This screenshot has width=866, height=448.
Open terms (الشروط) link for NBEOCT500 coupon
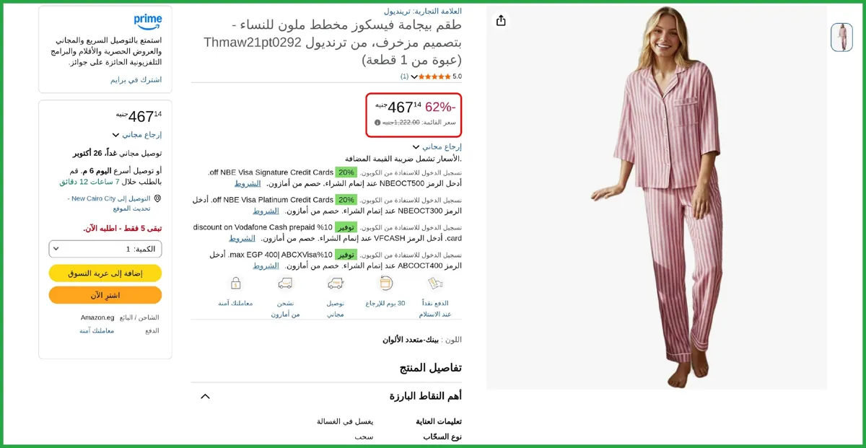(248, 183)
